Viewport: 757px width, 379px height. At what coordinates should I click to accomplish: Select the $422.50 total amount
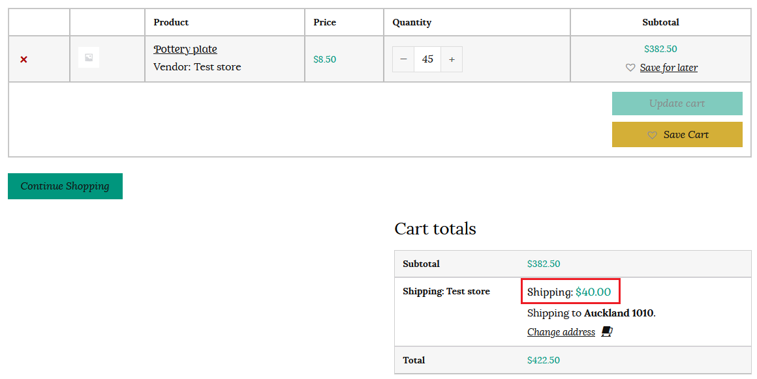point(544,360)
